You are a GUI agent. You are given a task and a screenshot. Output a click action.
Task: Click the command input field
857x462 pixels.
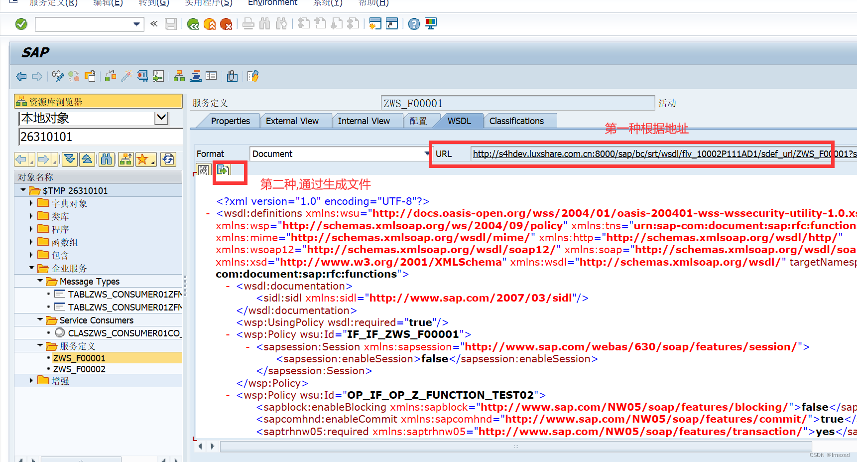pyautogui.click(x=84, y=24)
